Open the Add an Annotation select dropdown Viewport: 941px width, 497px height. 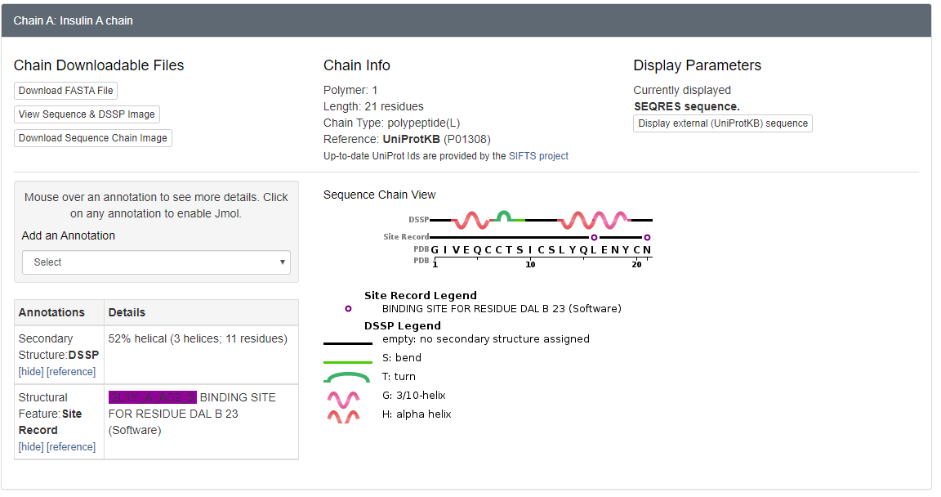pyautogui.click(x=156, y=262)
